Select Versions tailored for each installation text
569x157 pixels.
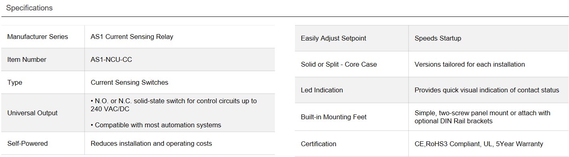469,64
